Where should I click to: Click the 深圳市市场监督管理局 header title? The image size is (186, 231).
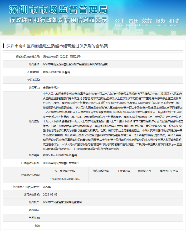coord(58,10)
